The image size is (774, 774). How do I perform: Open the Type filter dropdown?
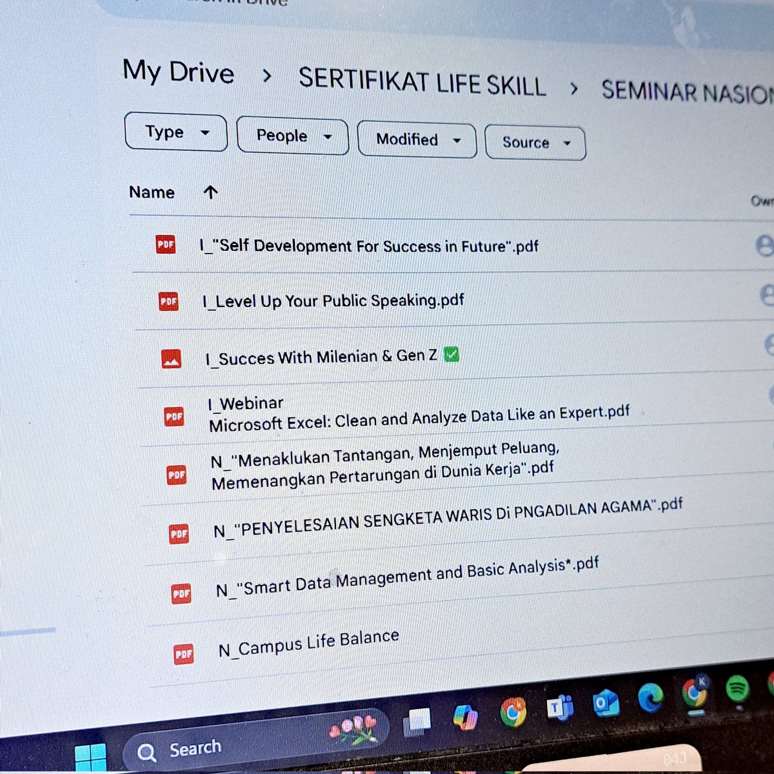point(175,132)
